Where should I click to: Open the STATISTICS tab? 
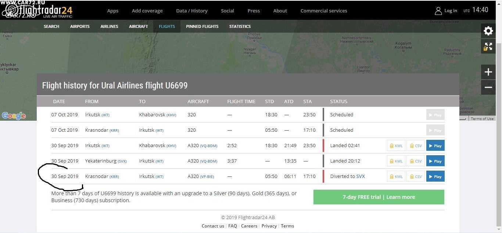[240, 26]
